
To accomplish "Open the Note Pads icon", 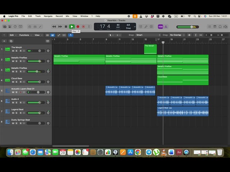I will 215,27.
